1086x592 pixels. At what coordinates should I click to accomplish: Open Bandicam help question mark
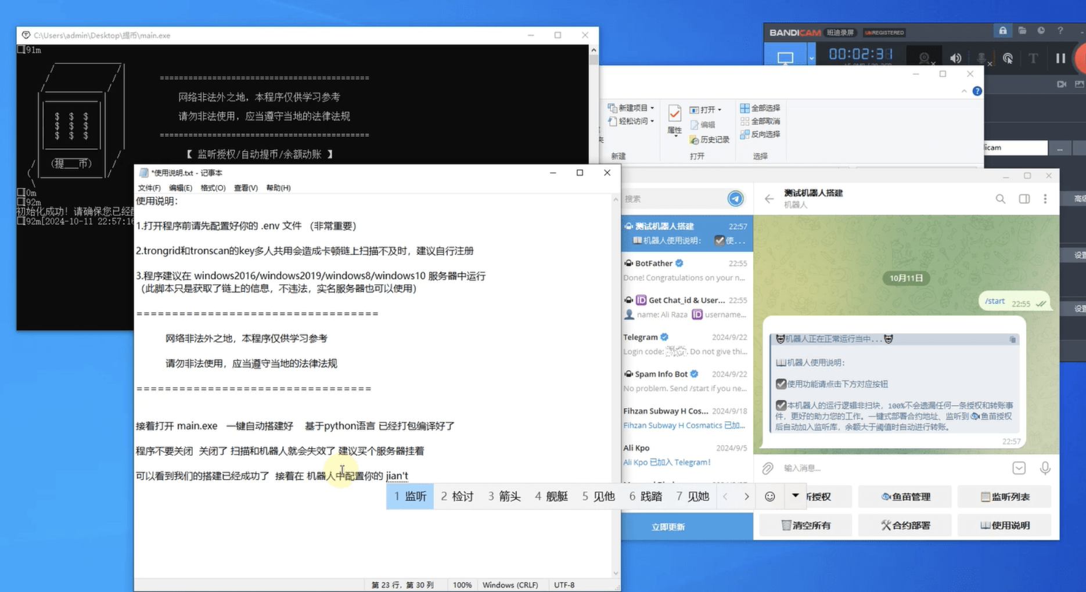click(1060, 31)
